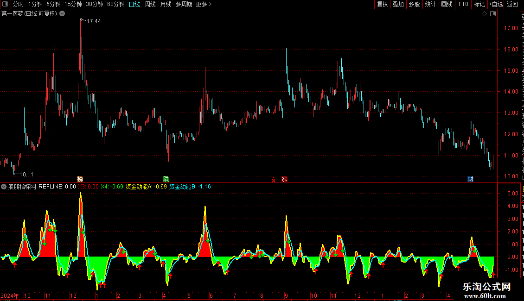Toggle the side panel icon on the price chart
This screenshot has width=524, height=301.
coord(493,14)
